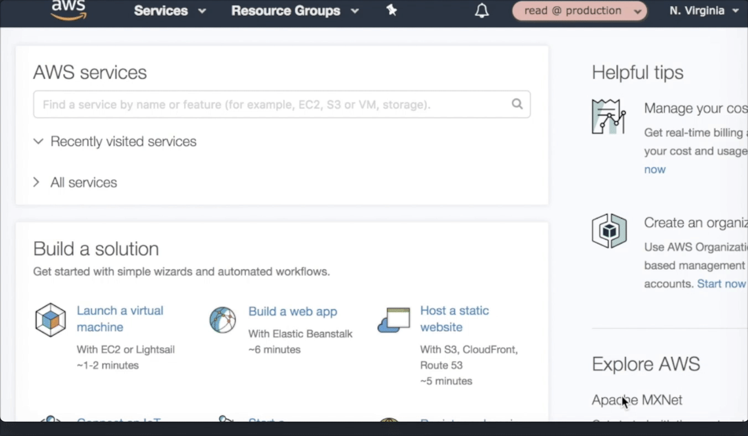Screen dimensions: 748x436
Task: Open the read @ production account dropdown
Action: 580,11
